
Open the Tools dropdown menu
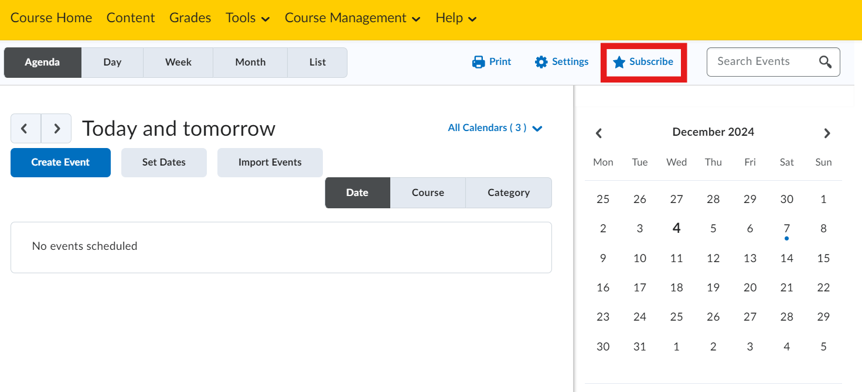click(248, 18)
